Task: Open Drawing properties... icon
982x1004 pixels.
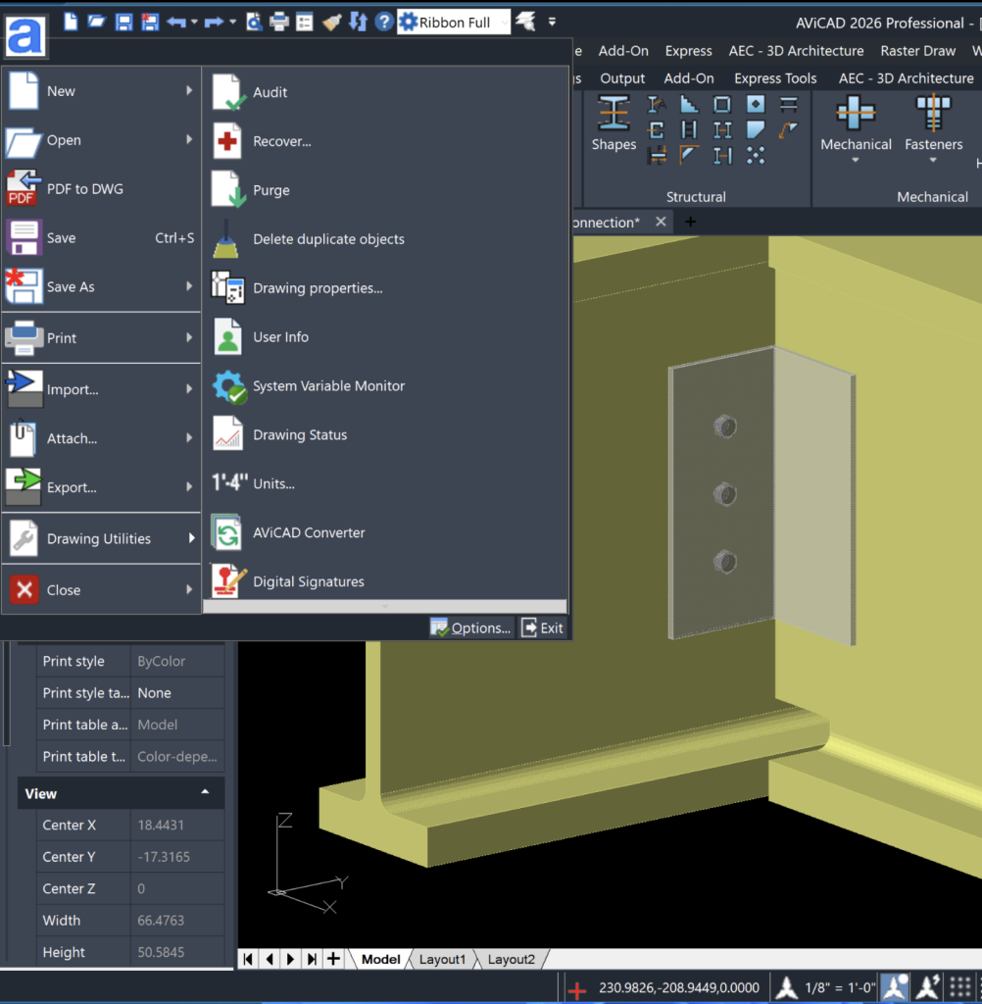Action: click(227, 287)
